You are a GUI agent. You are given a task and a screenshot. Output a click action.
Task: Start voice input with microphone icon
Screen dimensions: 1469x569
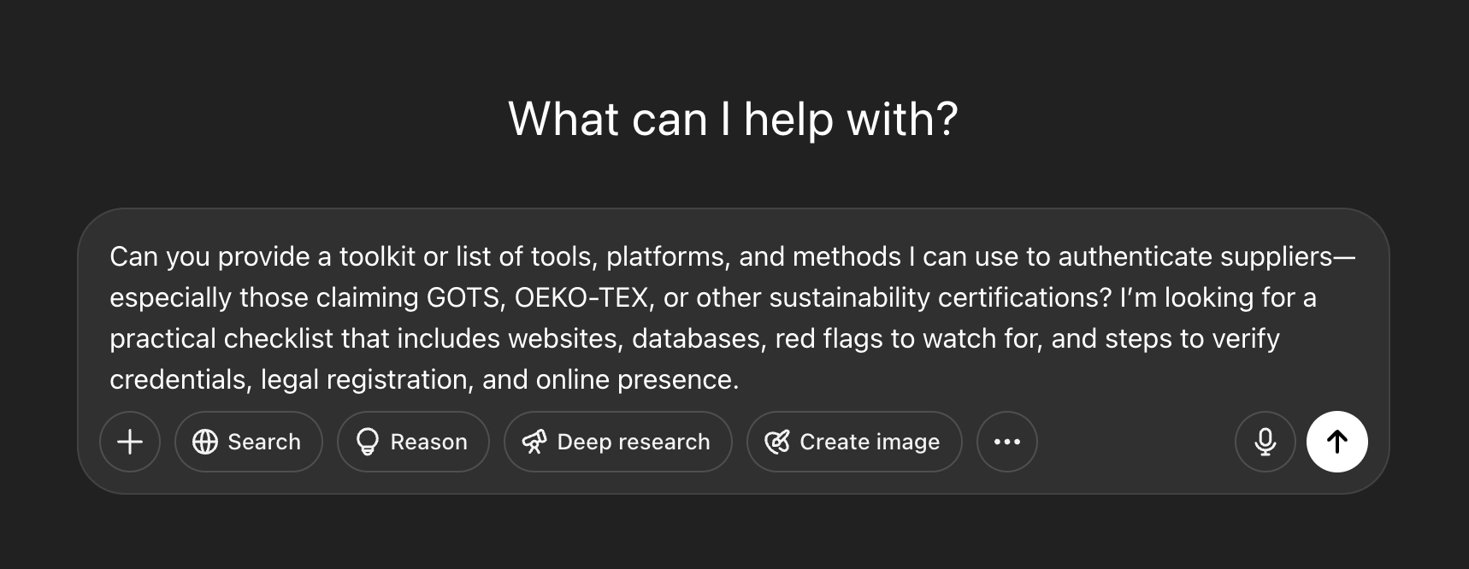tap(1265, 442)
